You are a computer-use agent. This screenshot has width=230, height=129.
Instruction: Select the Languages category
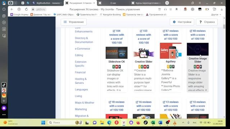tap(82, 89)
